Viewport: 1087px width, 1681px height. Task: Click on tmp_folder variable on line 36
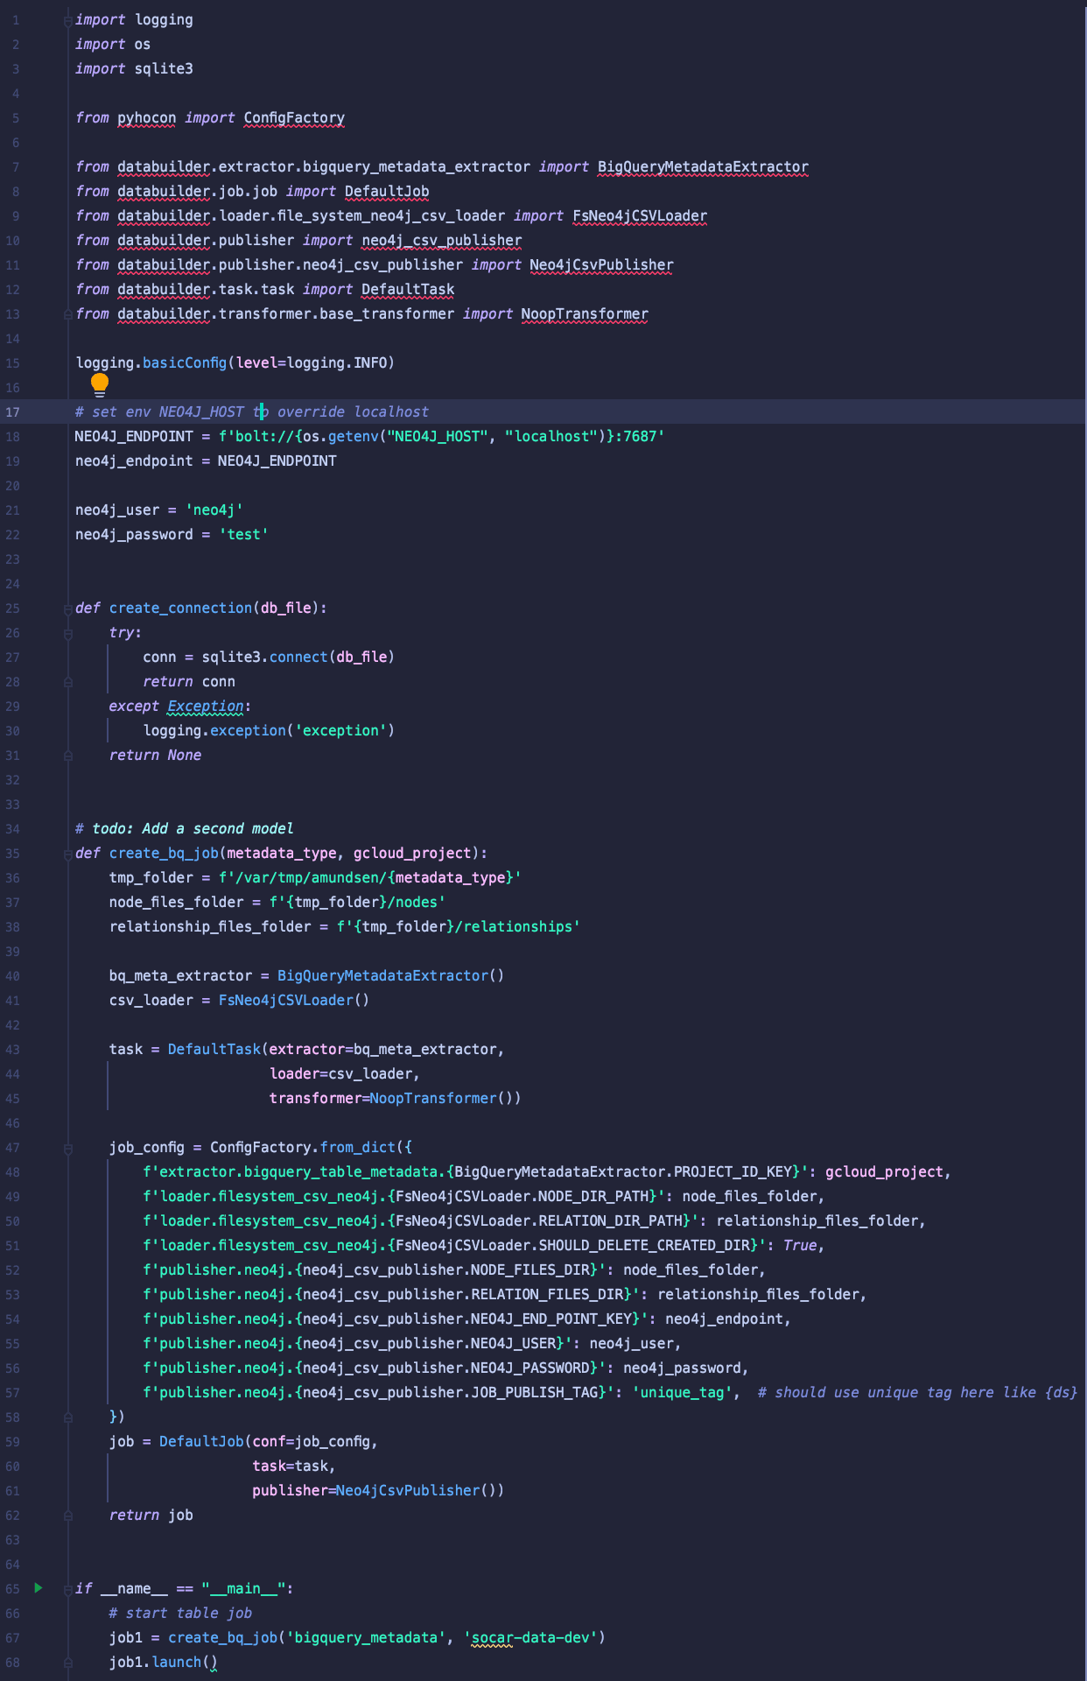[151, 877]
